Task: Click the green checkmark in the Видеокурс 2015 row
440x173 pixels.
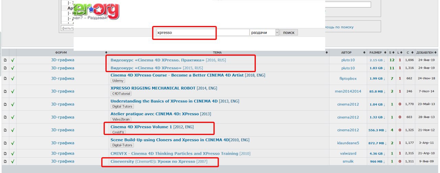Action: point(13,68)
